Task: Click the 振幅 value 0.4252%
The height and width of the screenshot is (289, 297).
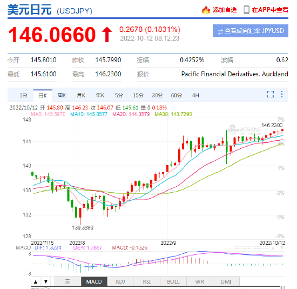Action: (192, 60)
